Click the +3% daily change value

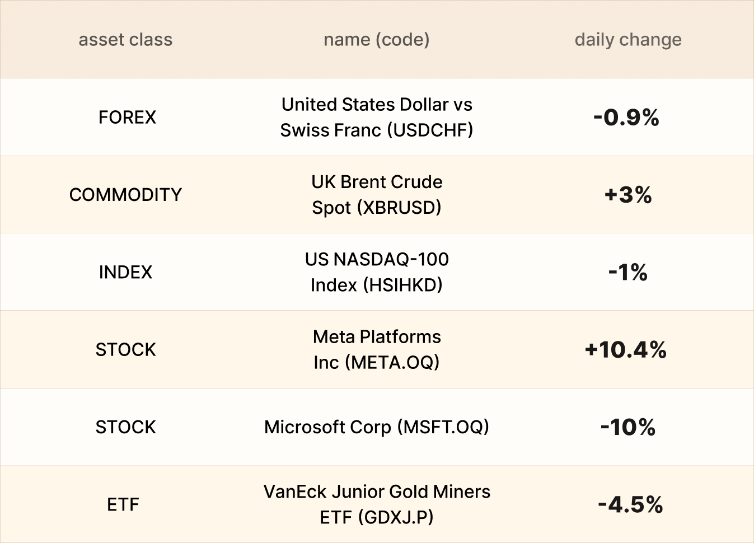[x=628, y=195]
